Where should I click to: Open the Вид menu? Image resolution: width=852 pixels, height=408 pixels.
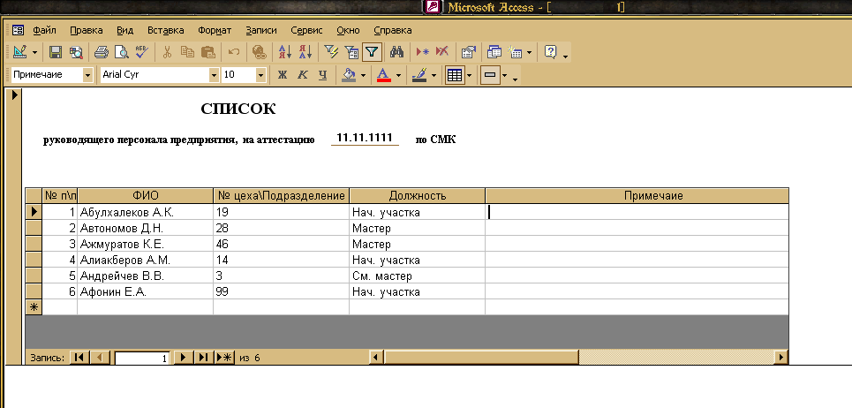click(x=125, y=30)
